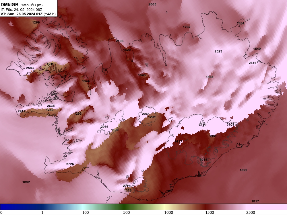Click the 1391 height label
The width and height of the screenshot is (287, 215).
pyautogui.click(x=213, y=136)
